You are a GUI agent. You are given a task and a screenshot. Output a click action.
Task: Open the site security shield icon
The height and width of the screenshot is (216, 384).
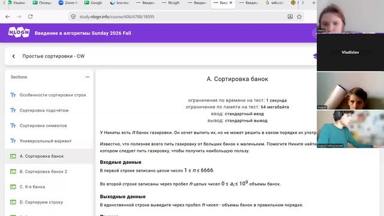click(x=73, y=17)
